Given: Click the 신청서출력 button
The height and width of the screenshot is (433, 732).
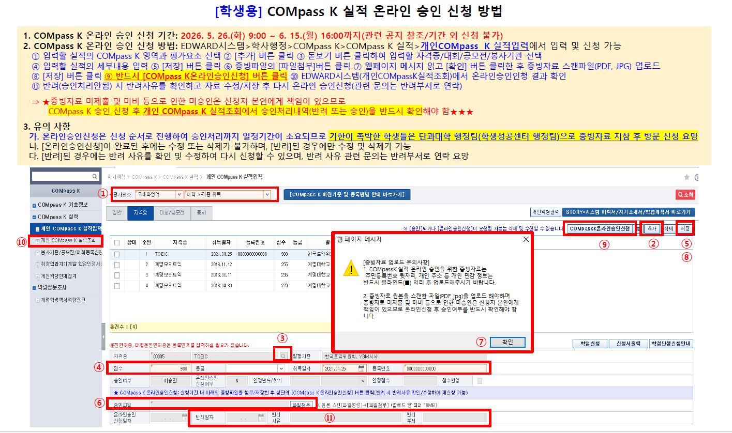Looking at the screenshot, I should tap(628, 344).
